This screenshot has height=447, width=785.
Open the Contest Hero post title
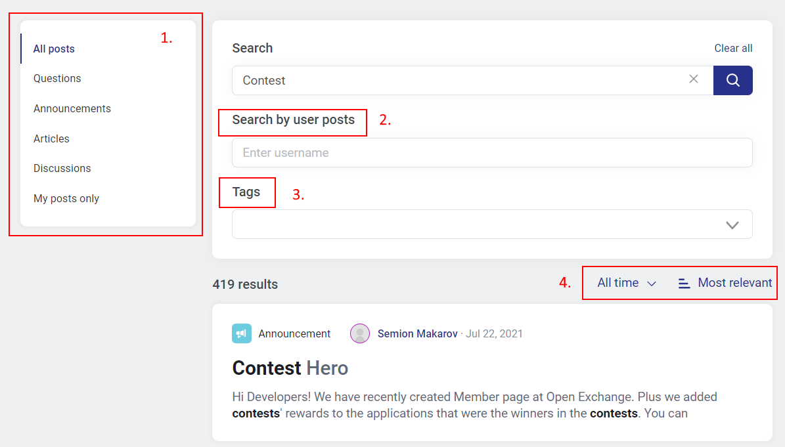tap(290, 368)
